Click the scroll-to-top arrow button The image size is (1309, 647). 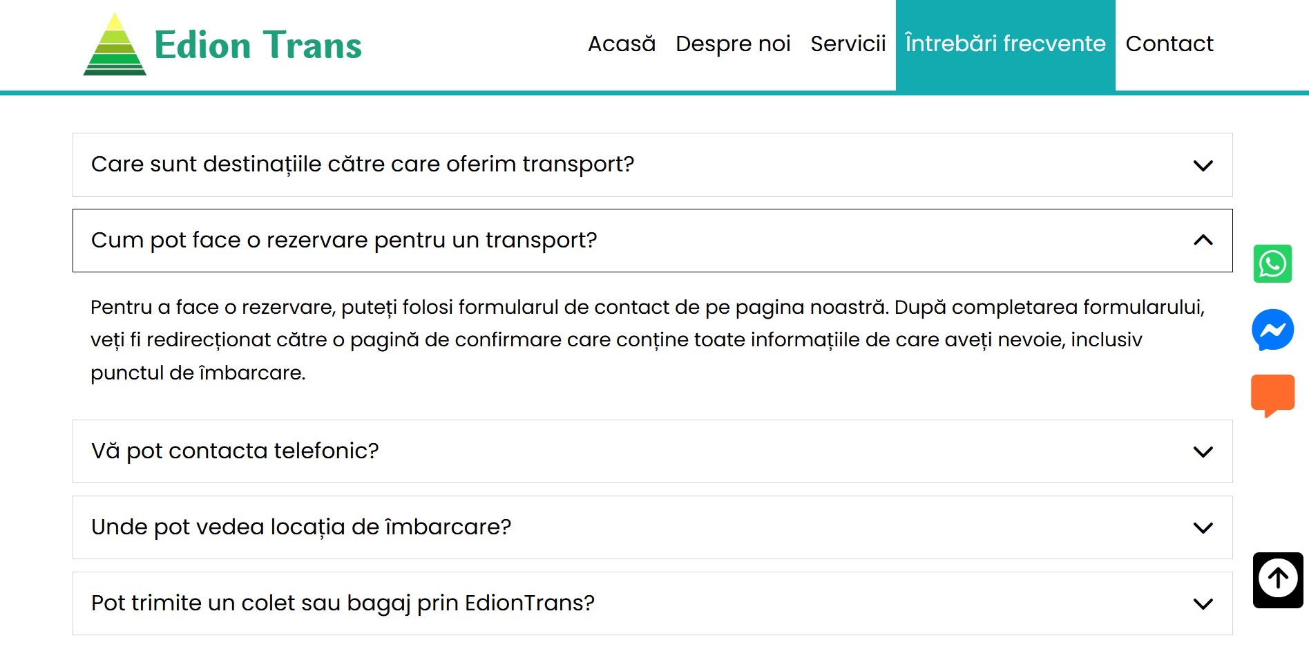[1278, 579]
